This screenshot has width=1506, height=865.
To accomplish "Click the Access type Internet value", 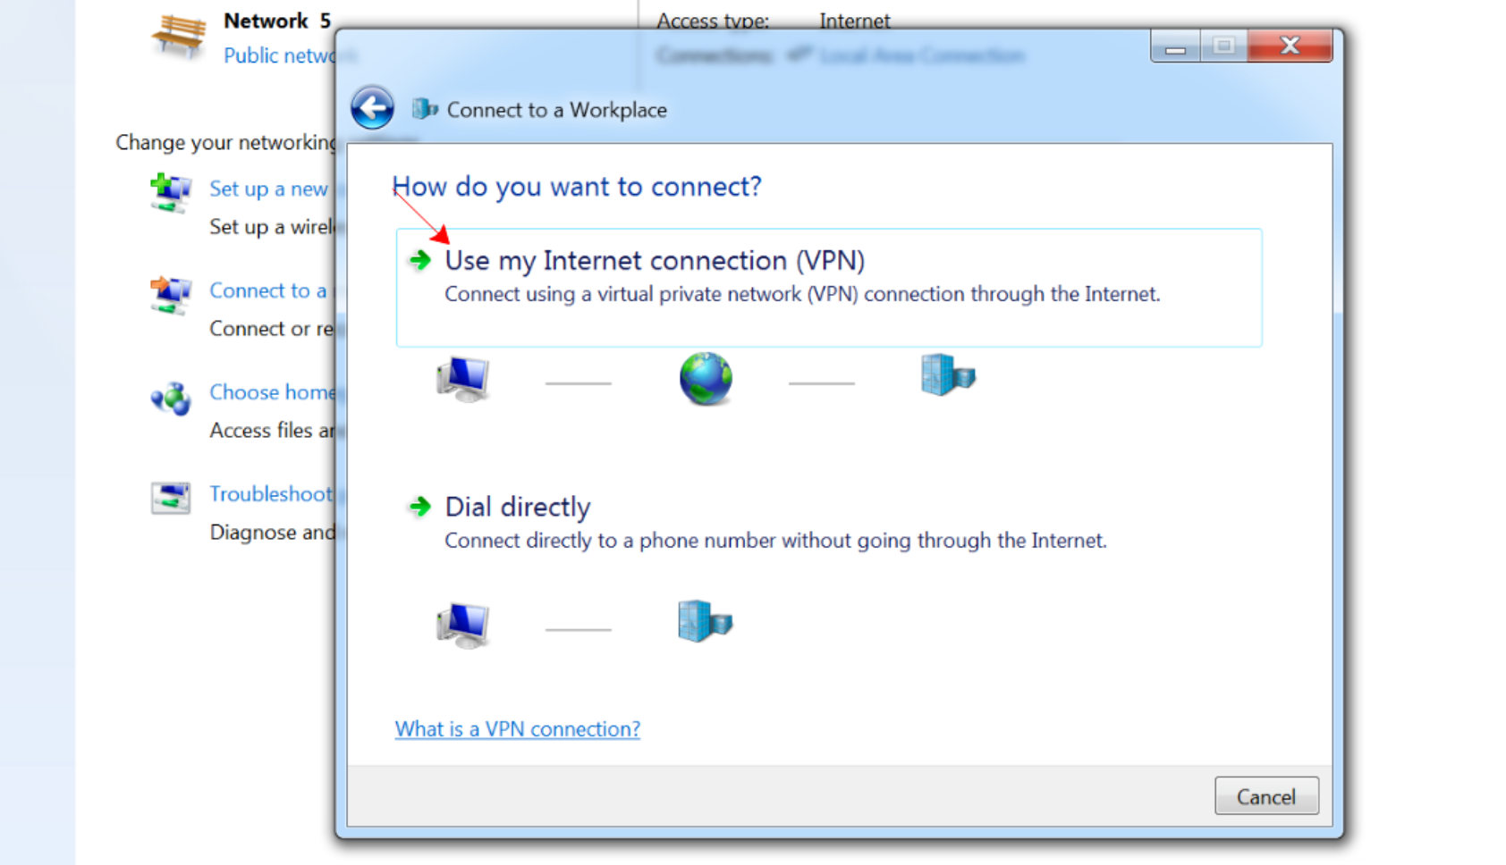I will (855, 21).
